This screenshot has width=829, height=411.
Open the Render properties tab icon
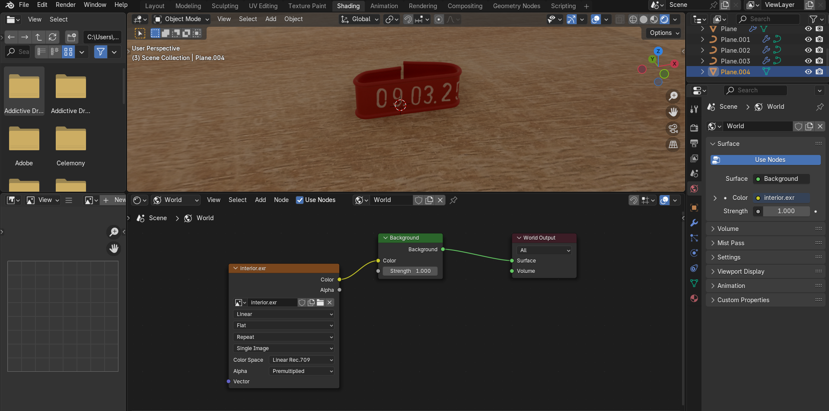pyautogui.click(x=694, y=128)
